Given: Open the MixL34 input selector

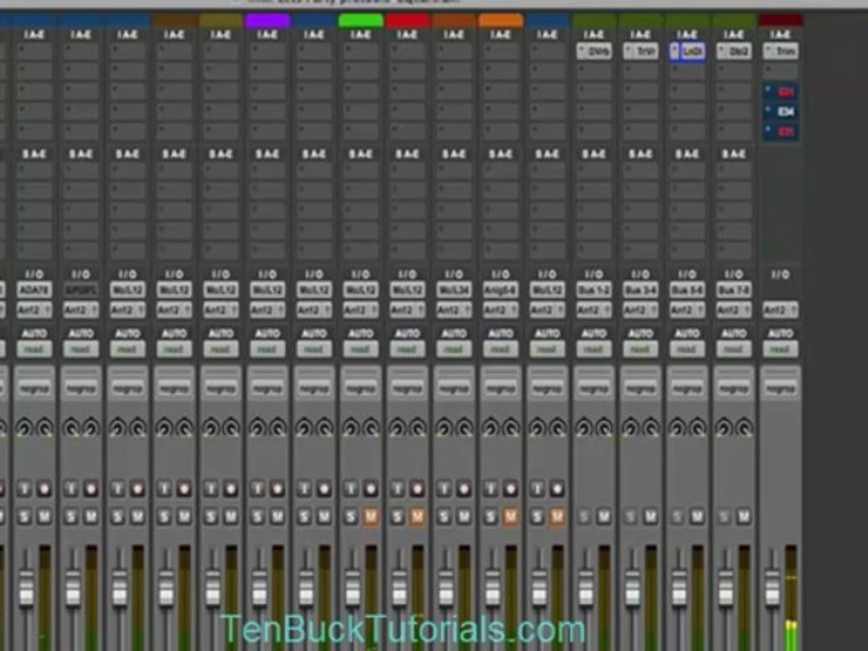Looking at the screenshot, I should pyautogui.click(x=453, y=290).
